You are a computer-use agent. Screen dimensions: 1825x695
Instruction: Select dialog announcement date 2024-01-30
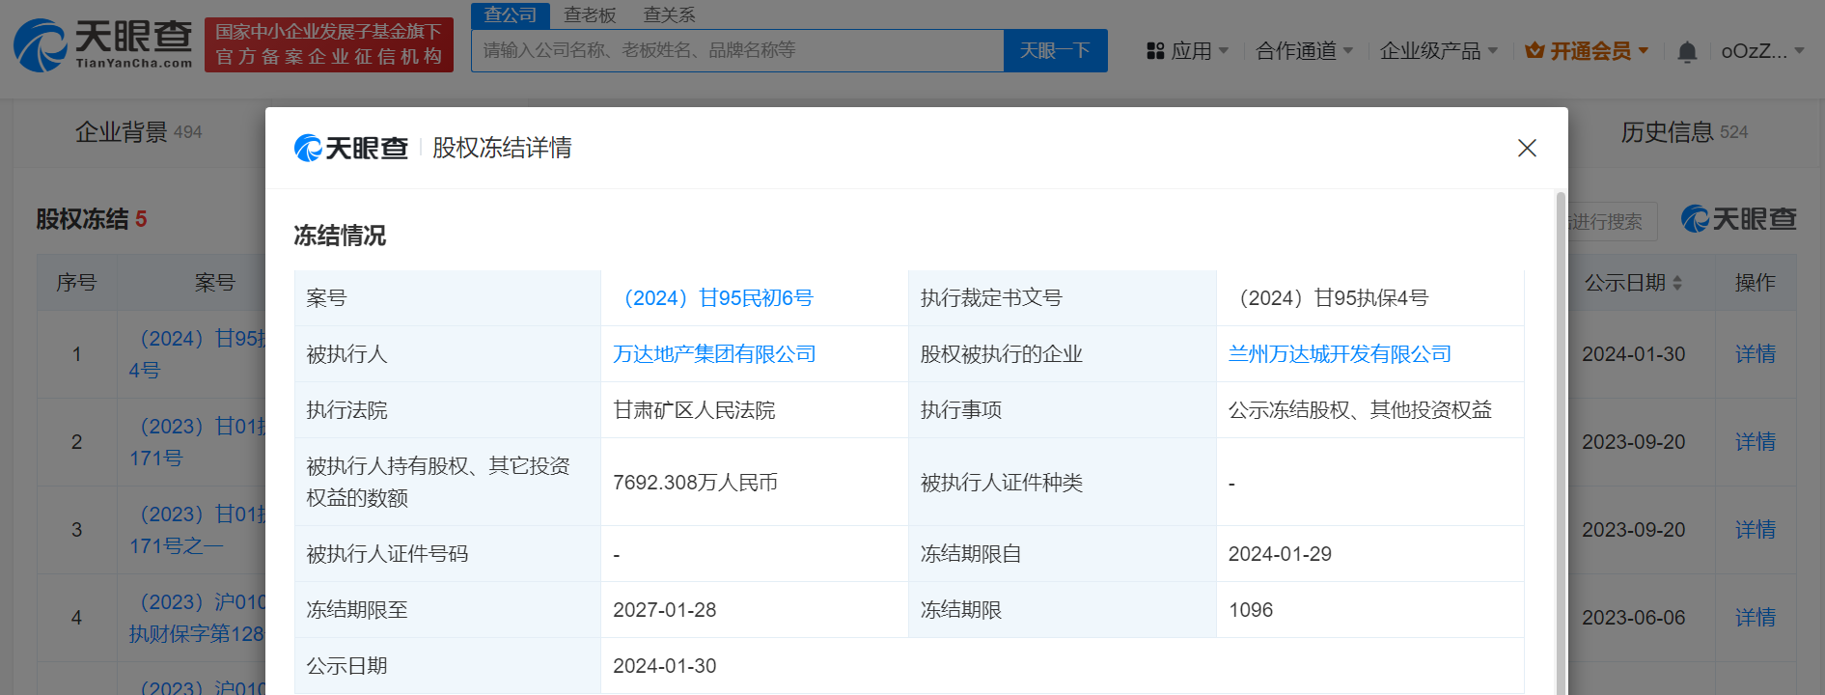point(665,666)
